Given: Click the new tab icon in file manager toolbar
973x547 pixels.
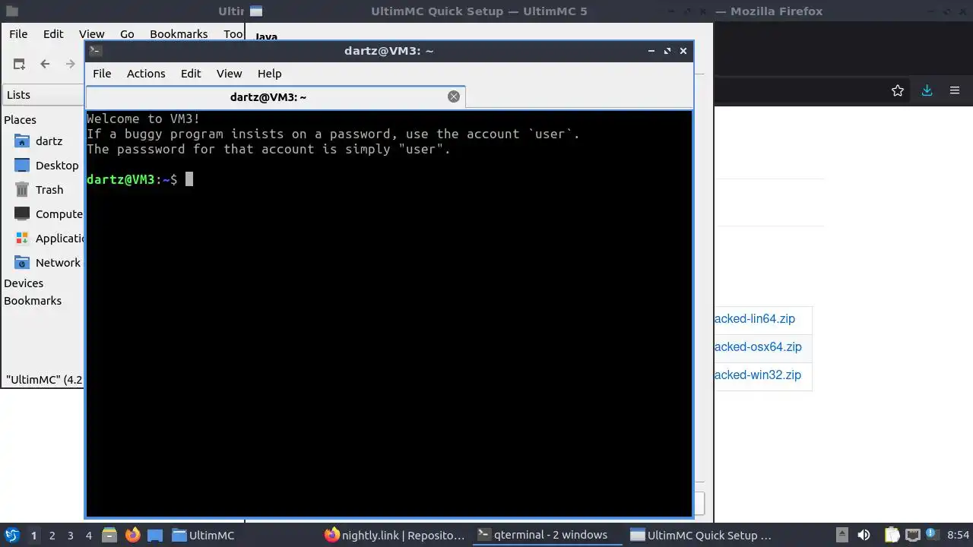Looking at the screenshot, I should [19, 65].
